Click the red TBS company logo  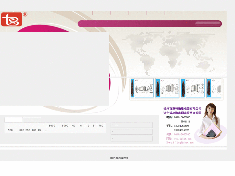coord(12,19)
